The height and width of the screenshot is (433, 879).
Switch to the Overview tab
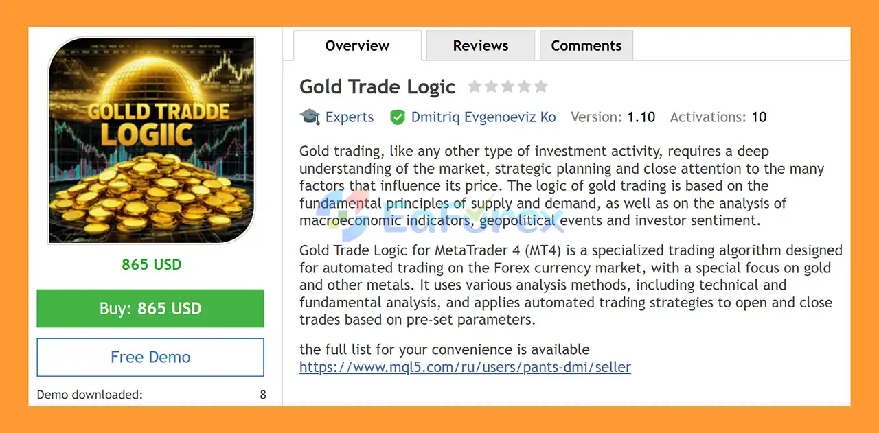[357, 46]
